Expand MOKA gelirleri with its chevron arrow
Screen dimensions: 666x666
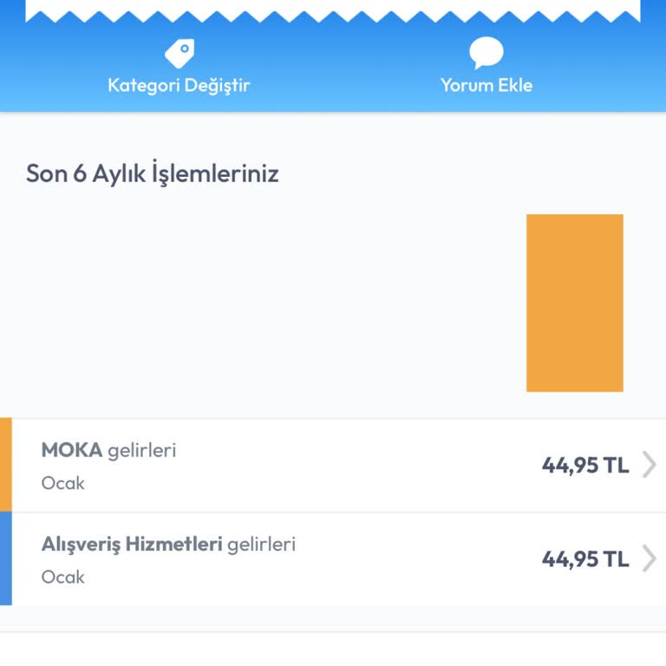coord(649,465)
